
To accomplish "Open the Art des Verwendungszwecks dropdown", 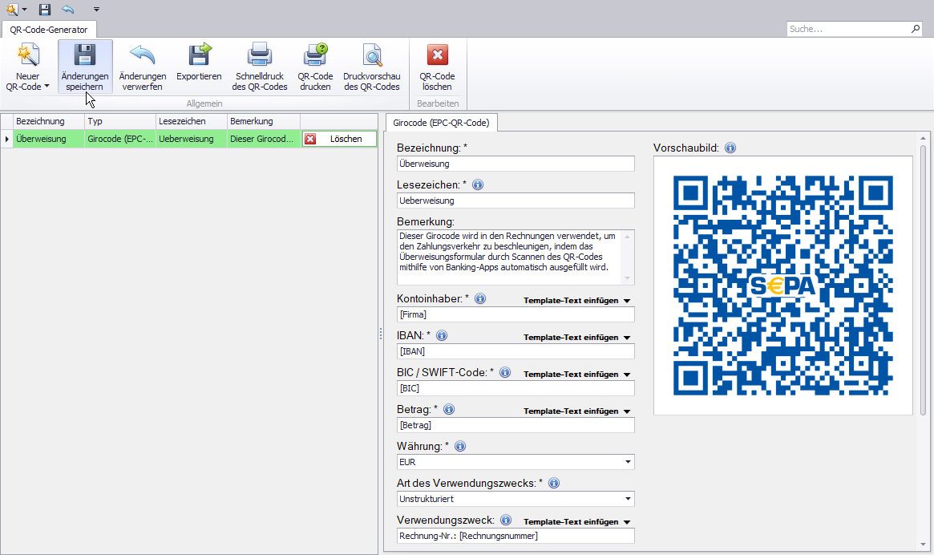I will [628, 499].
